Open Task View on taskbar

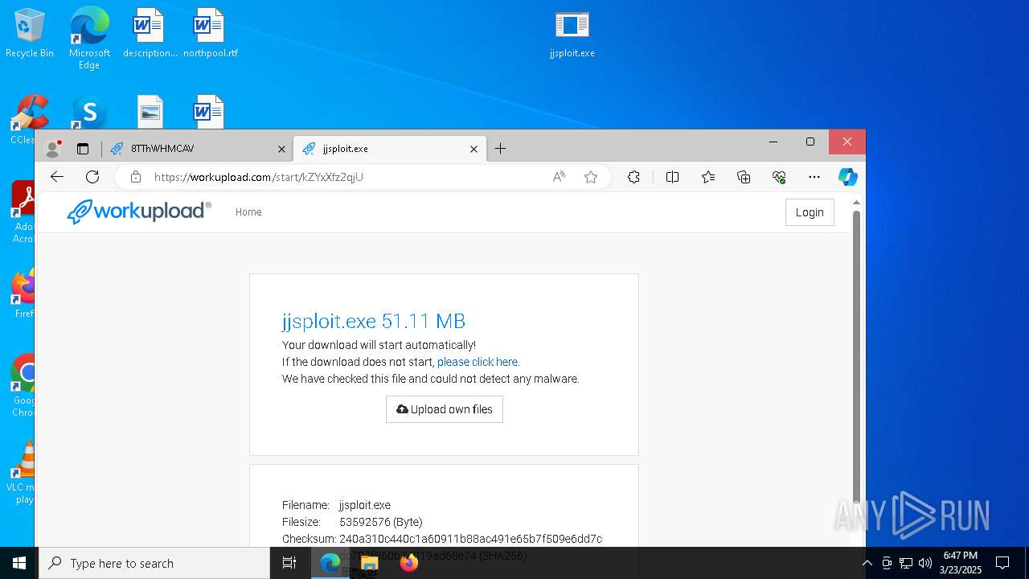pyautogui.click(x=289, y=563)
